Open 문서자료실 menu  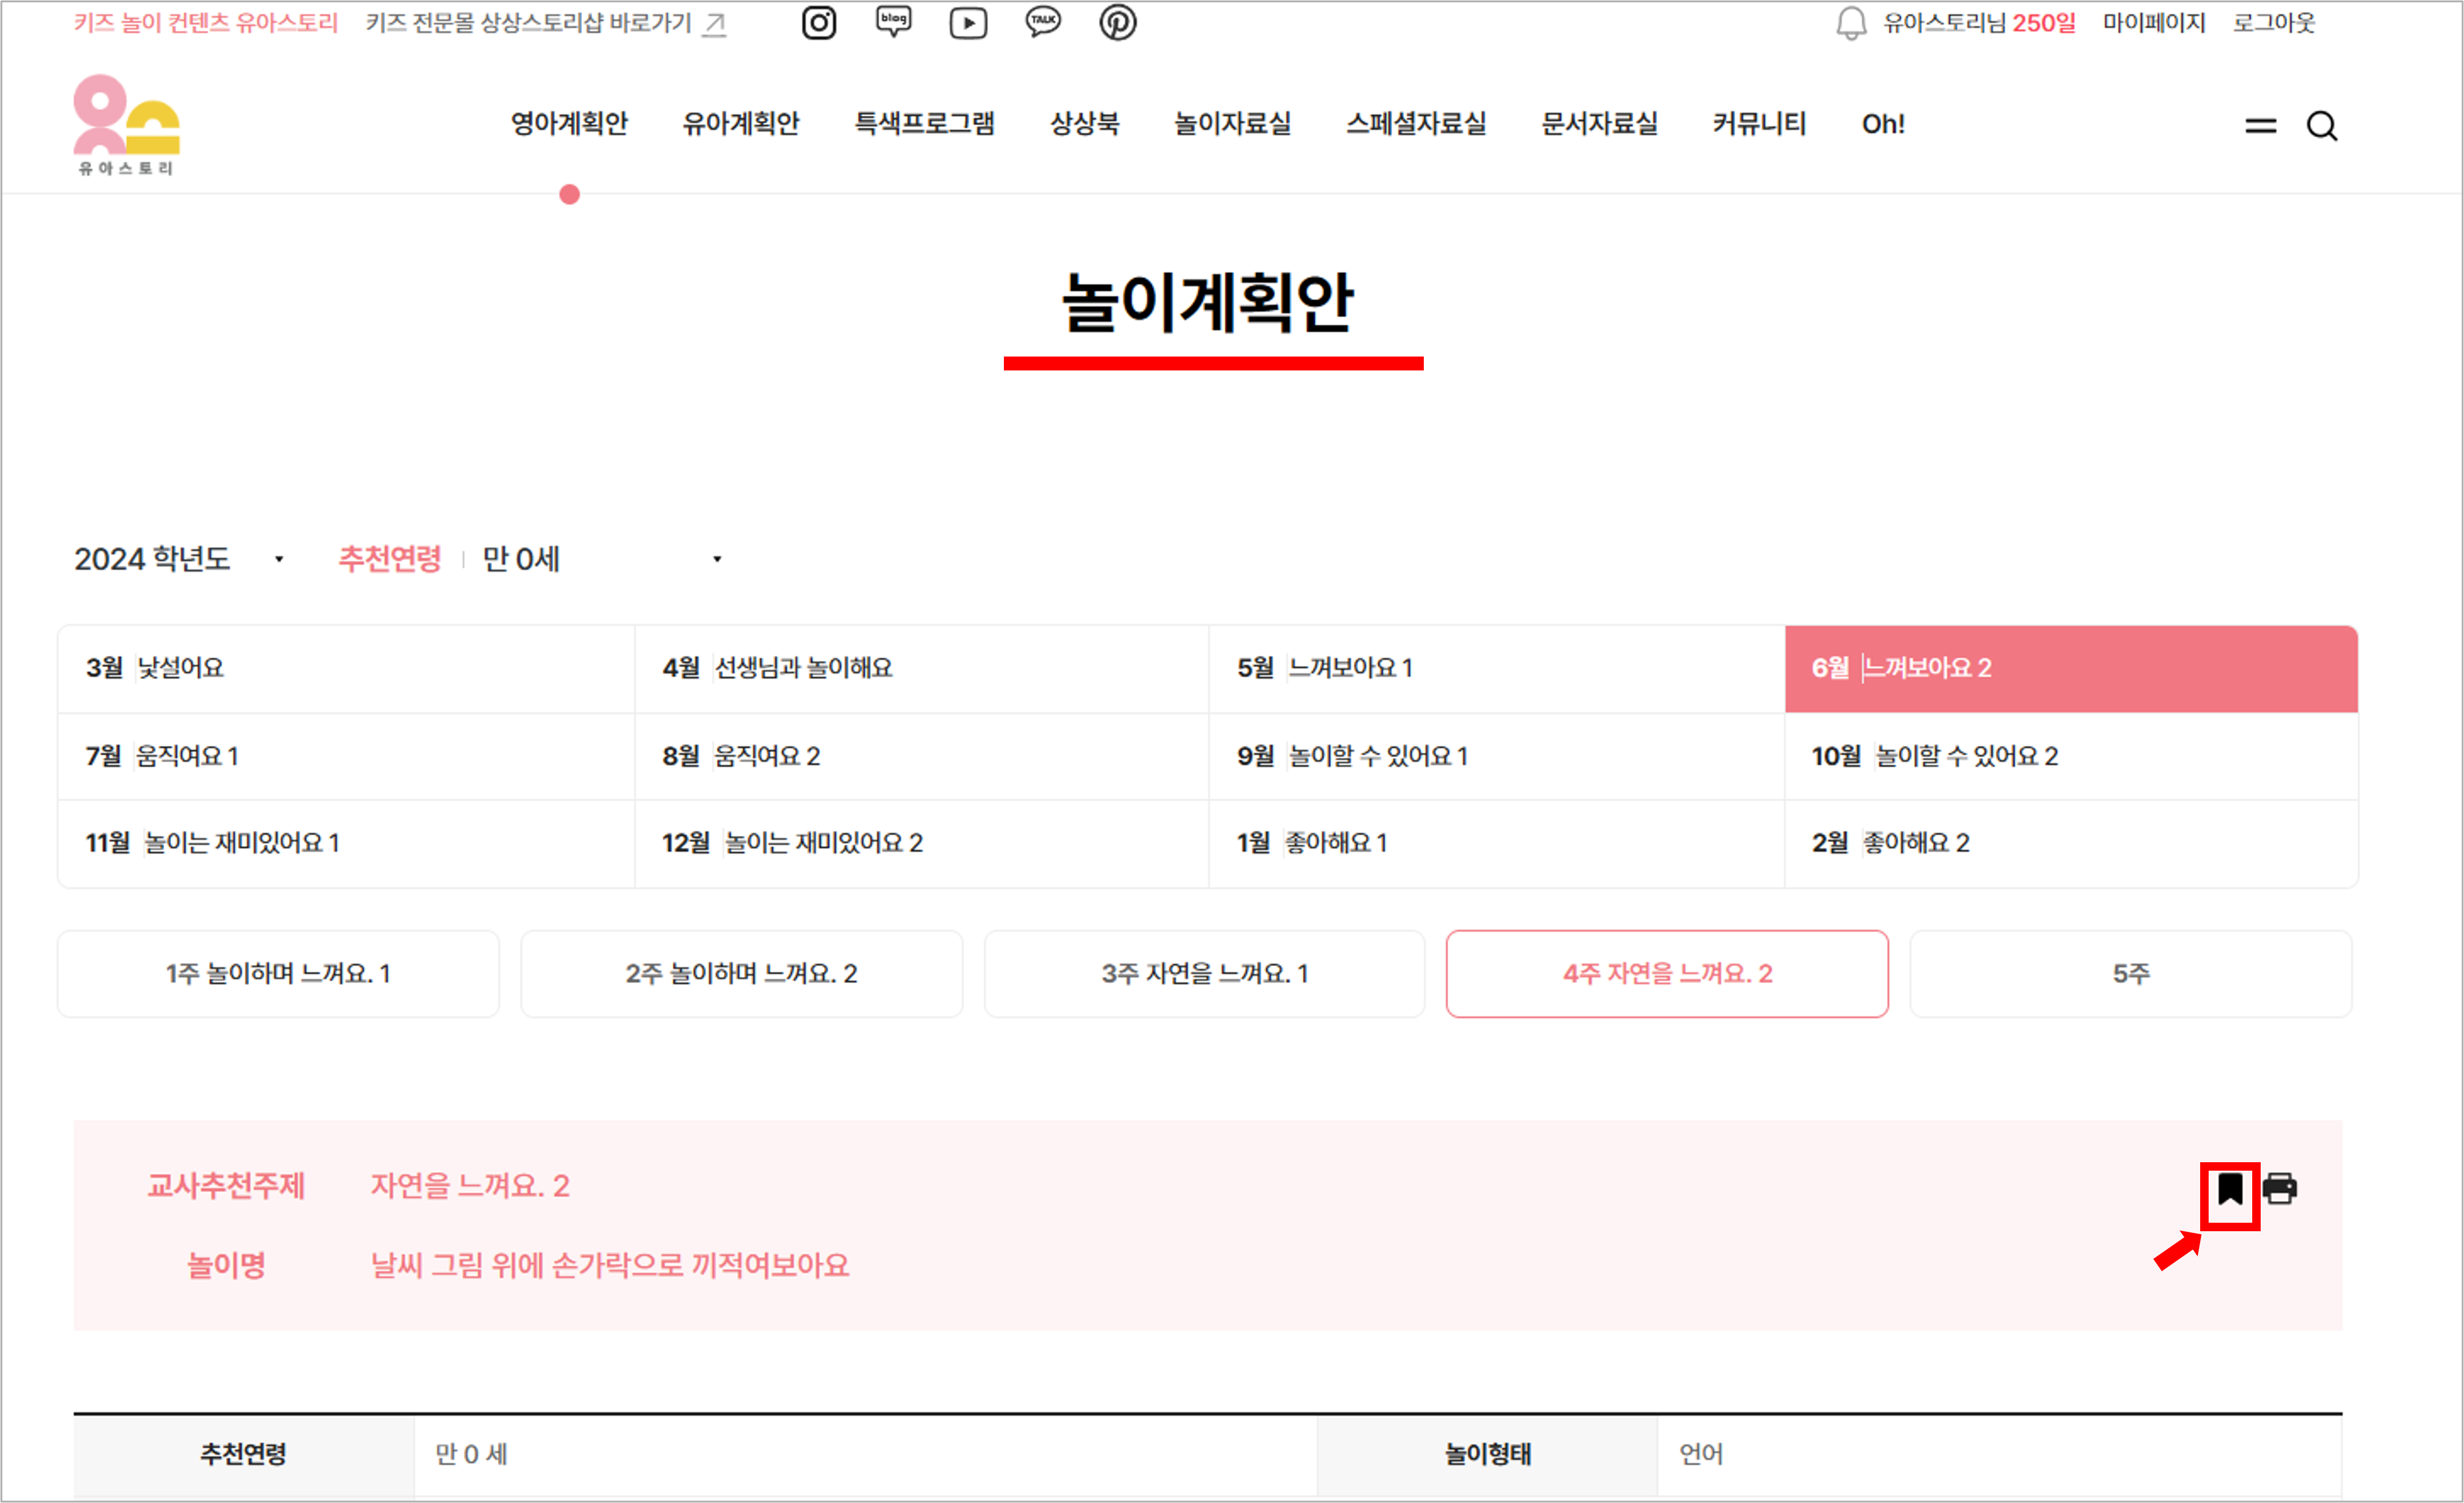click(1600, 124)
